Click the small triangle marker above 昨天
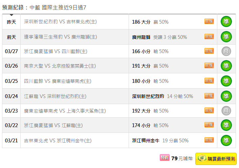239x168 pixels. coord(12,15)
